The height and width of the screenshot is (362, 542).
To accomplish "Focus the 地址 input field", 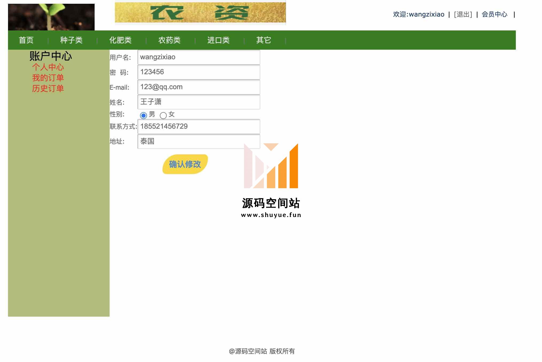I will tap(199, 141).
